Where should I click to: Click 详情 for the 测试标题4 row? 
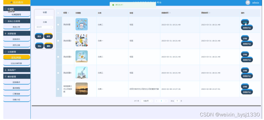click(245, 71)
